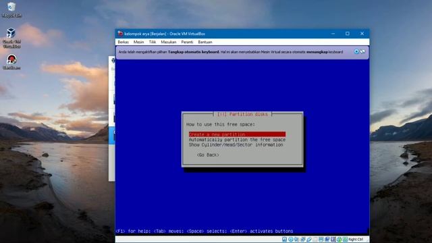432x243 pixels.
Task: Click the display status icon
Action: [321, 240]
